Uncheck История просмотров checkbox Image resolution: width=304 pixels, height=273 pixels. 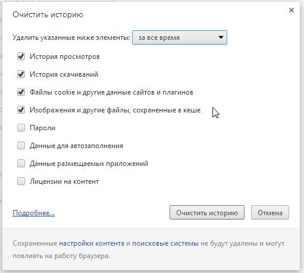click(21, 57)
